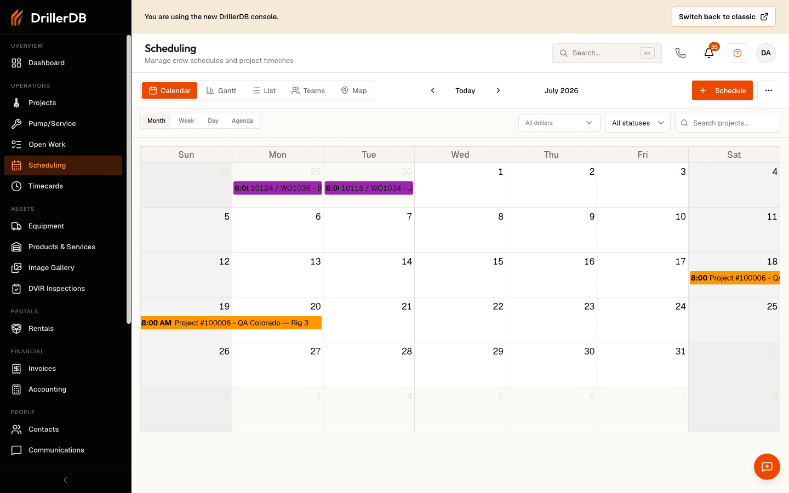Switch to Teams view tab
The width and height of the screenshot is (789, 493).
coord(308,90)
